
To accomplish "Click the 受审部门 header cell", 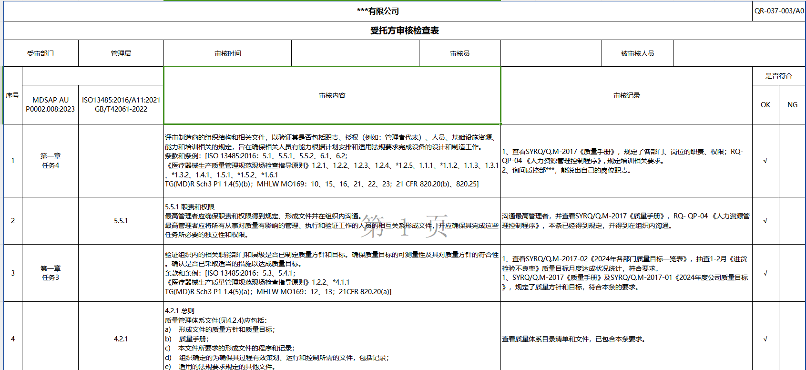I will pyautogui.click(x=41, y=53).
